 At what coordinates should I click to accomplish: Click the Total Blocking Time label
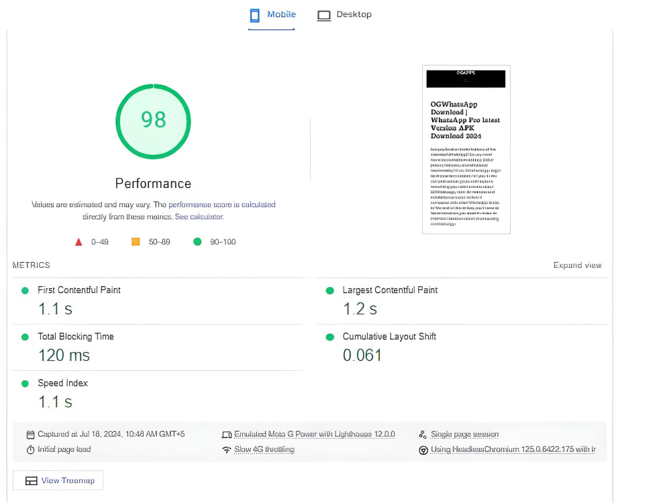(76, 337)
